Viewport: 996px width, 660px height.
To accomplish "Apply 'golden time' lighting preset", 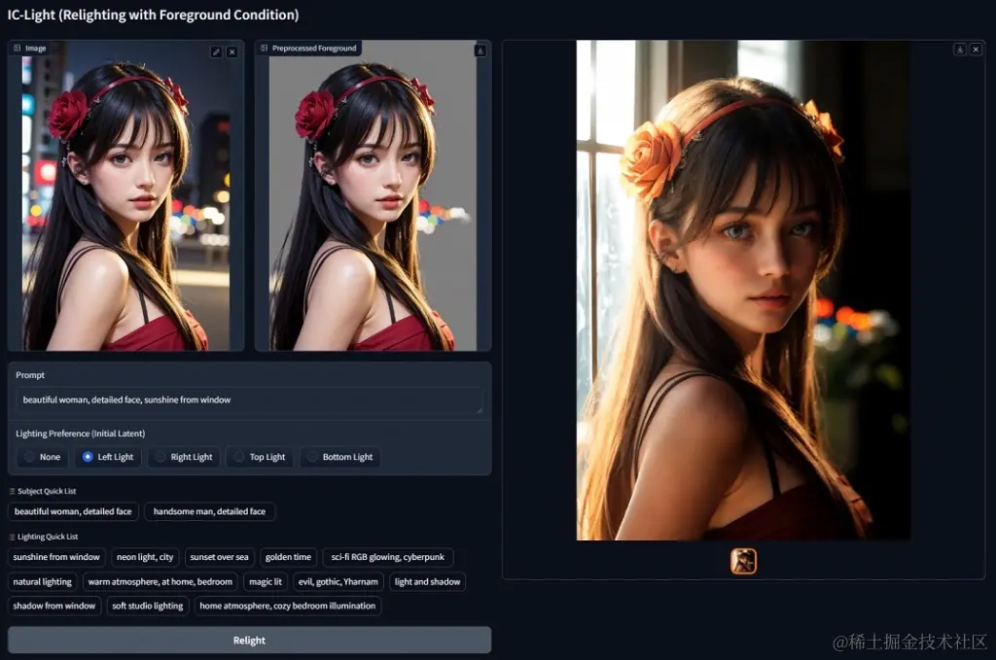I will coord(288,557).
